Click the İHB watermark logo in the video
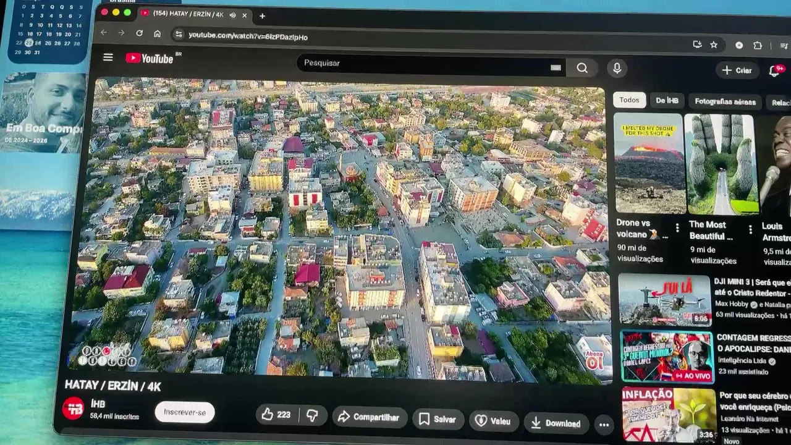Viewport: 791px width, 445px height. (108, 356)
